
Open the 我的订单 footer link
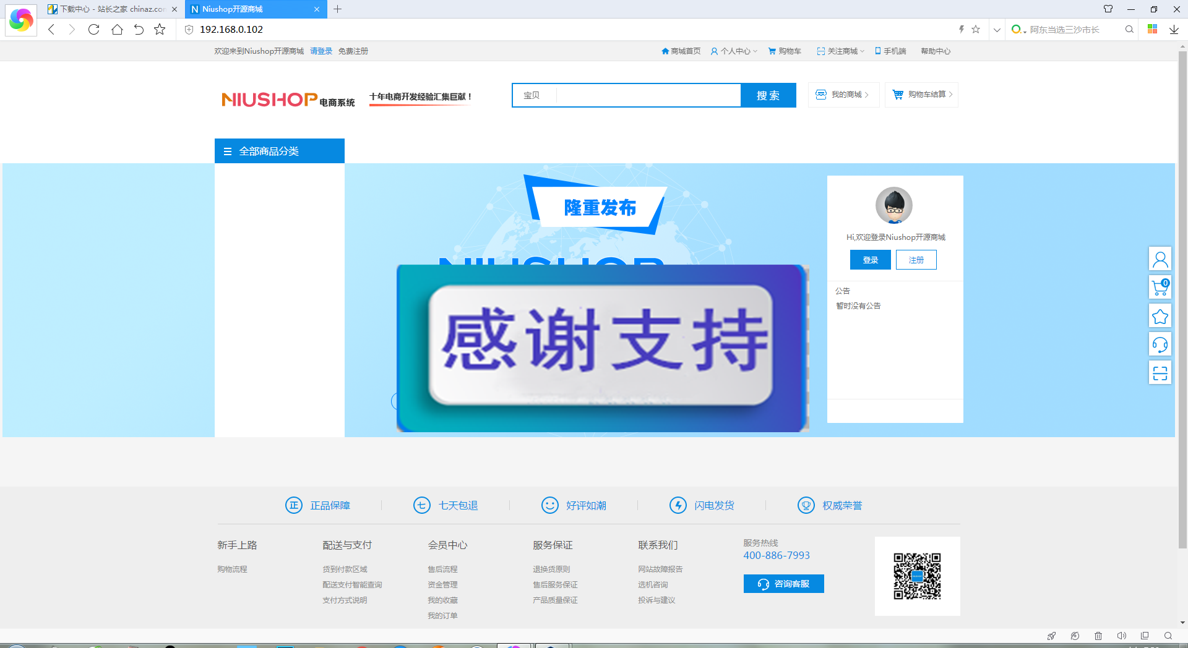442,615
